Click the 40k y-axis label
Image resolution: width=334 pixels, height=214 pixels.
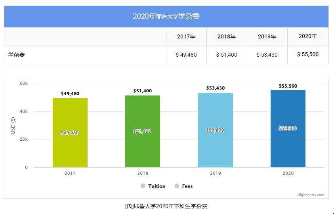(24, 111)
